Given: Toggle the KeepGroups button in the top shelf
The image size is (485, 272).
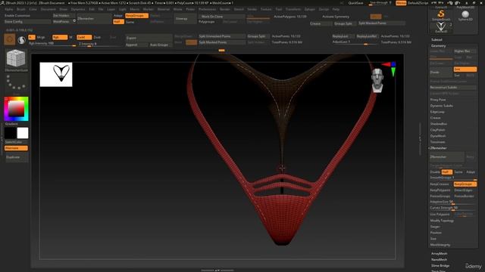Looking at the screenshot, I should pyautogui.click(x=136, y=15).
